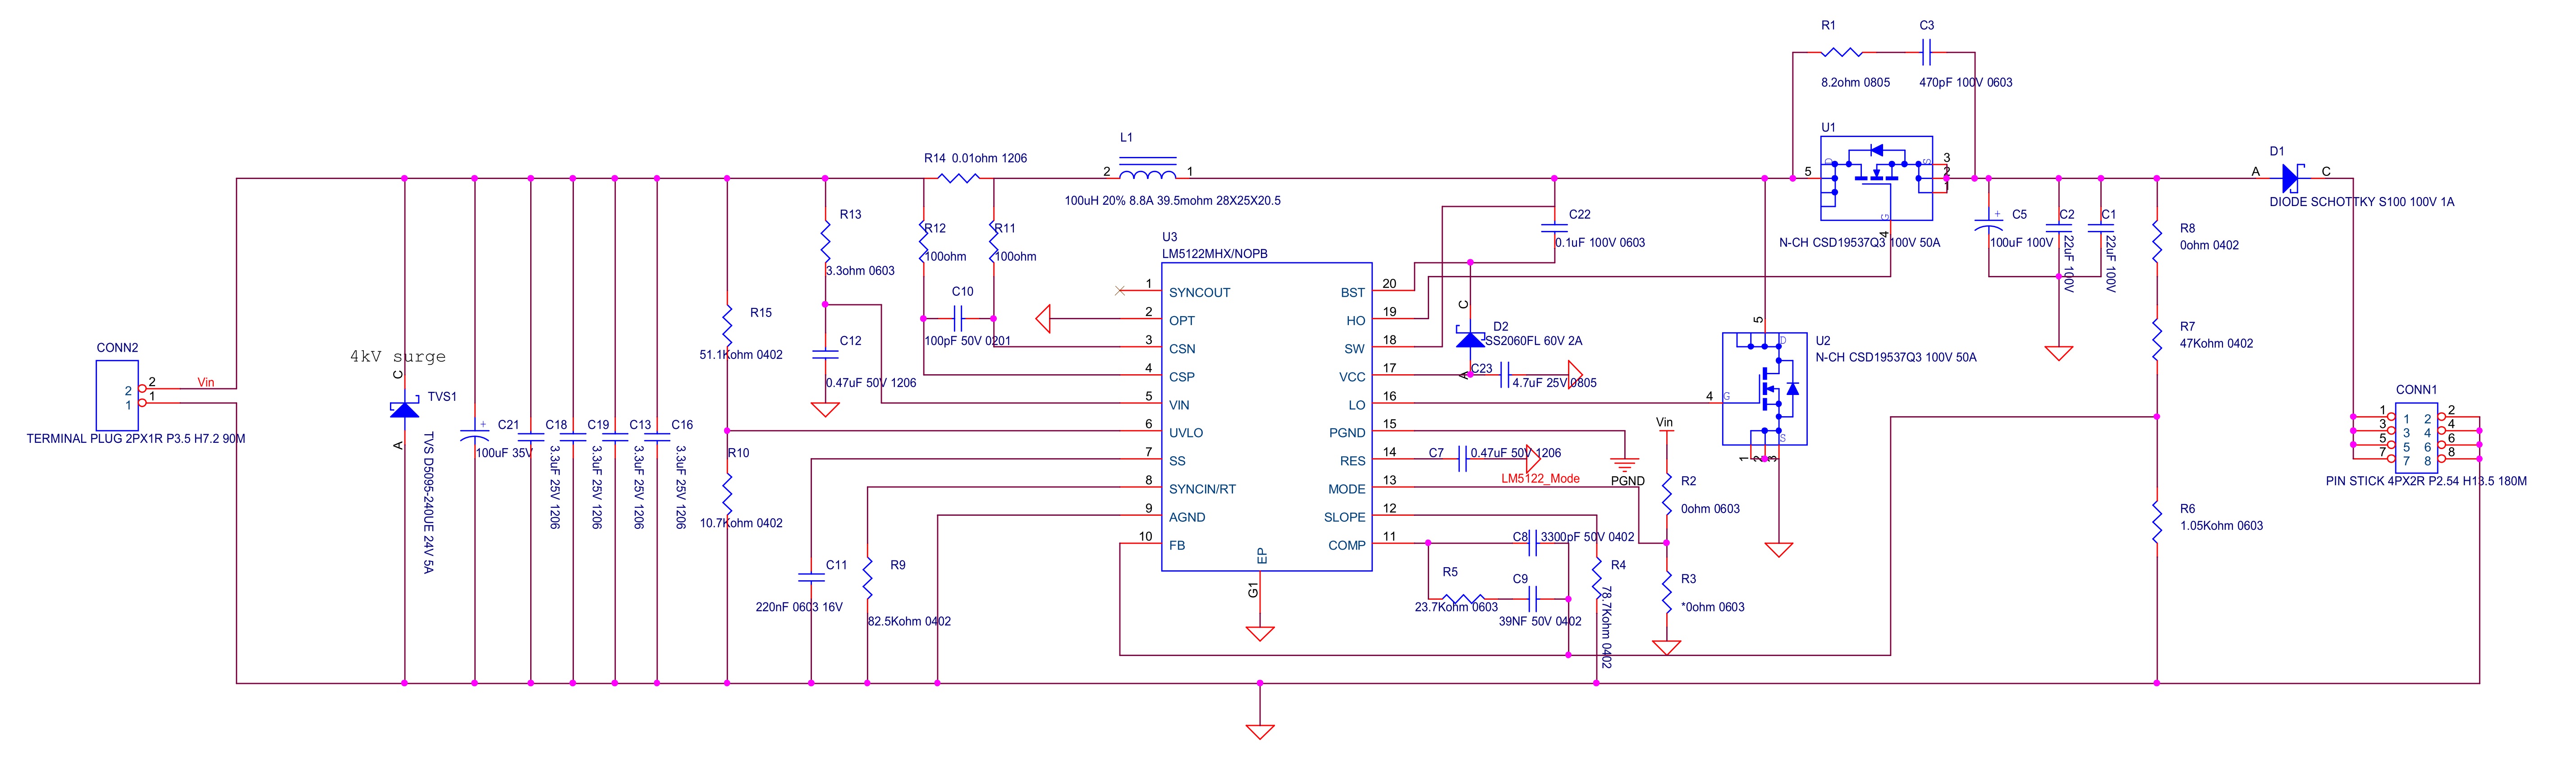Select the 'Vin' power label above R2

[1664, 422]
